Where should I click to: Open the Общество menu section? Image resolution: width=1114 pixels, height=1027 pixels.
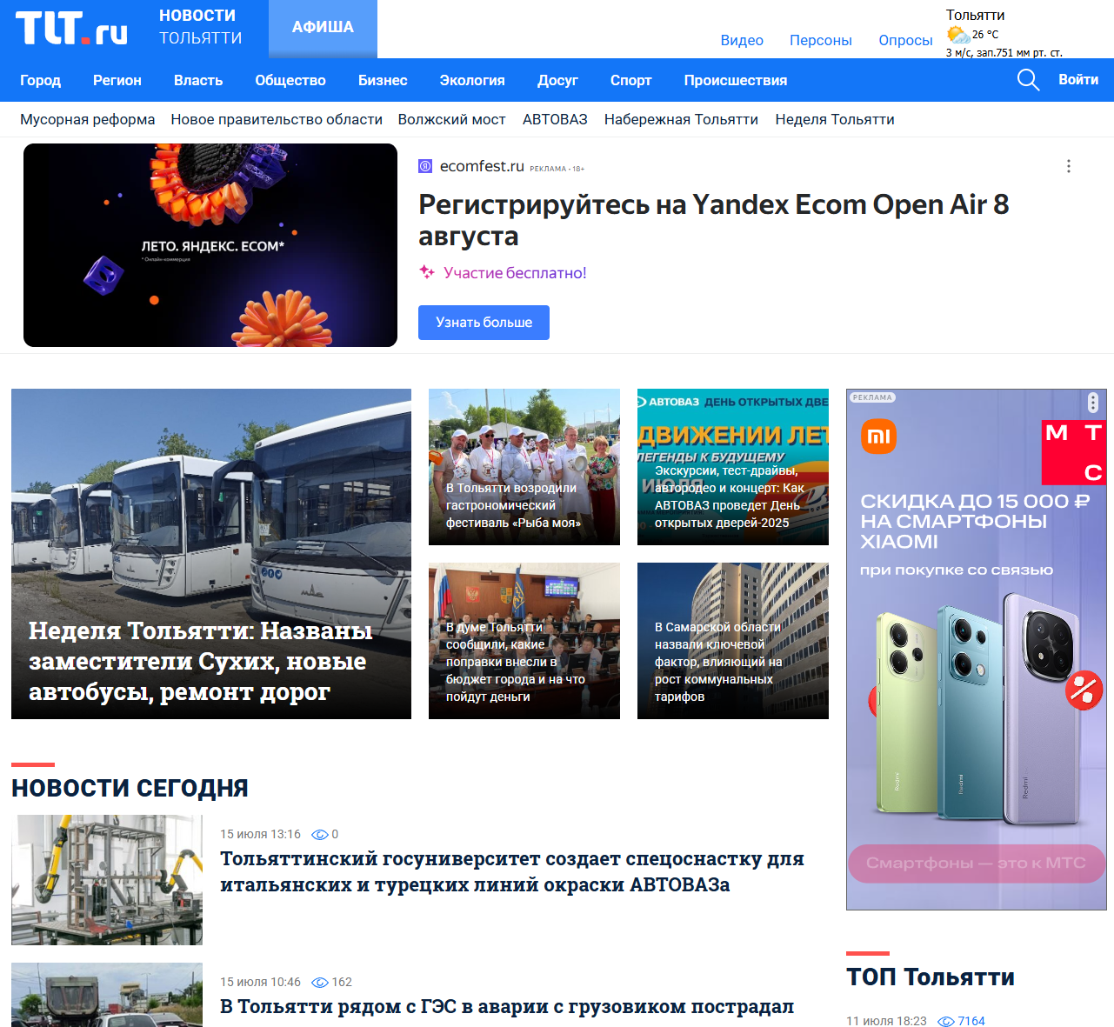pyautogui.click(x=290, y=80)
